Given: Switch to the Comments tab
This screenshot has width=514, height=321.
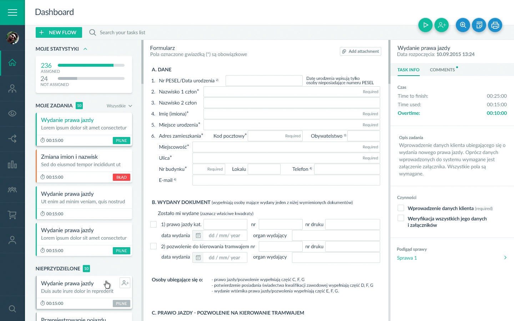Looking at the screenshot, I should 442,70.
